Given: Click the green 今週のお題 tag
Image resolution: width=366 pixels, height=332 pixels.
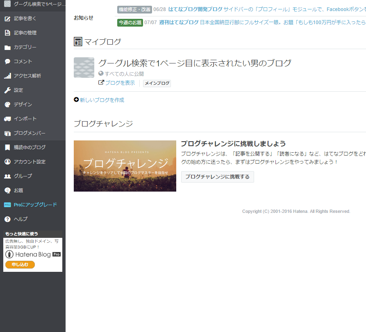Looking at the screenshot, I should coord(130,23).
